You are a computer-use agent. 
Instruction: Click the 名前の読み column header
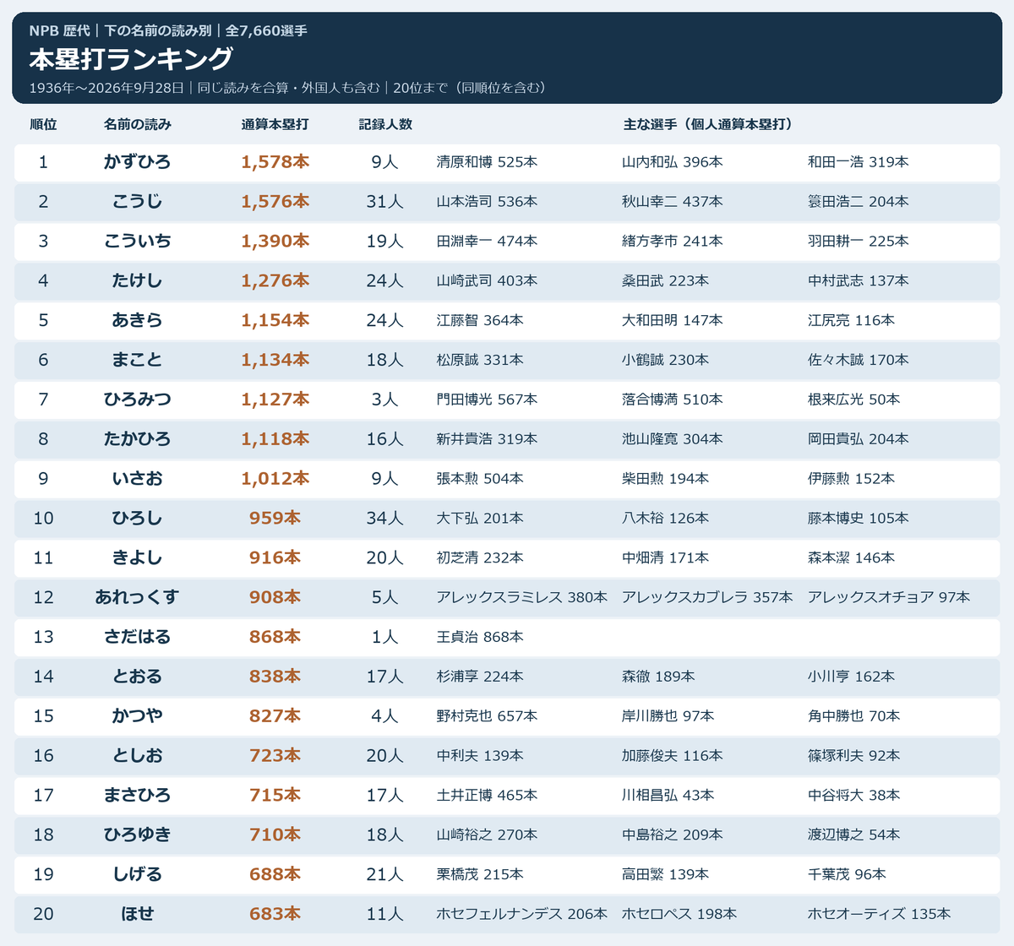(138, 124)
